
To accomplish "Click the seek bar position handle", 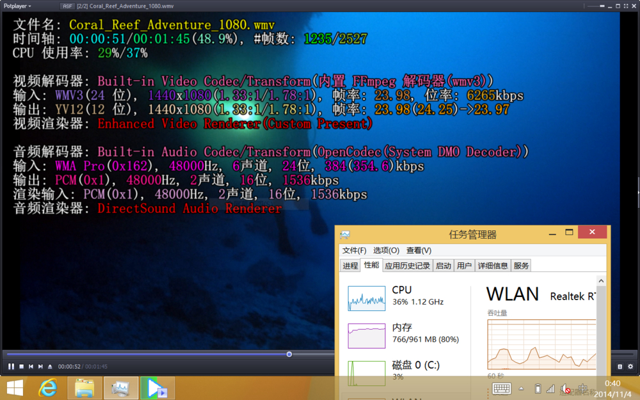I will point(289,355).
